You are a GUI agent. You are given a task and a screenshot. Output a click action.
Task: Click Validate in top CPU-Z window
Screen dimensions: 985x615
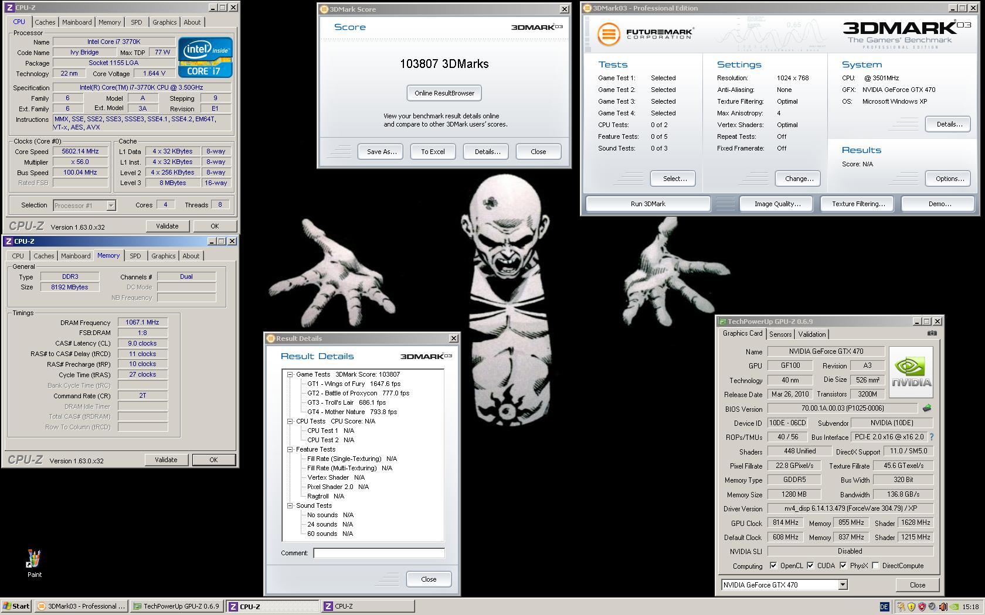167,226
